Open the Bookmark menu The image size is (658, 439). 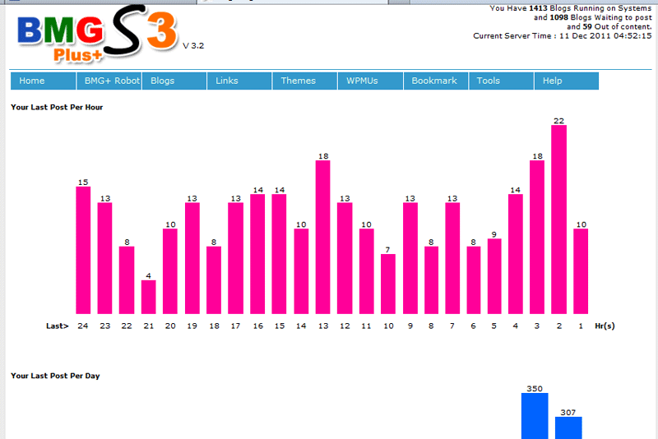pyautogui.click(x=436, y=81)
